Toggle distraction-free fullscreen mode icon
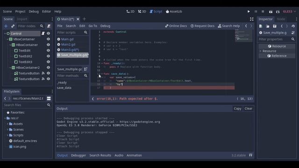The height and width of the screenshot is (168, 299). [x=252, y=19]
